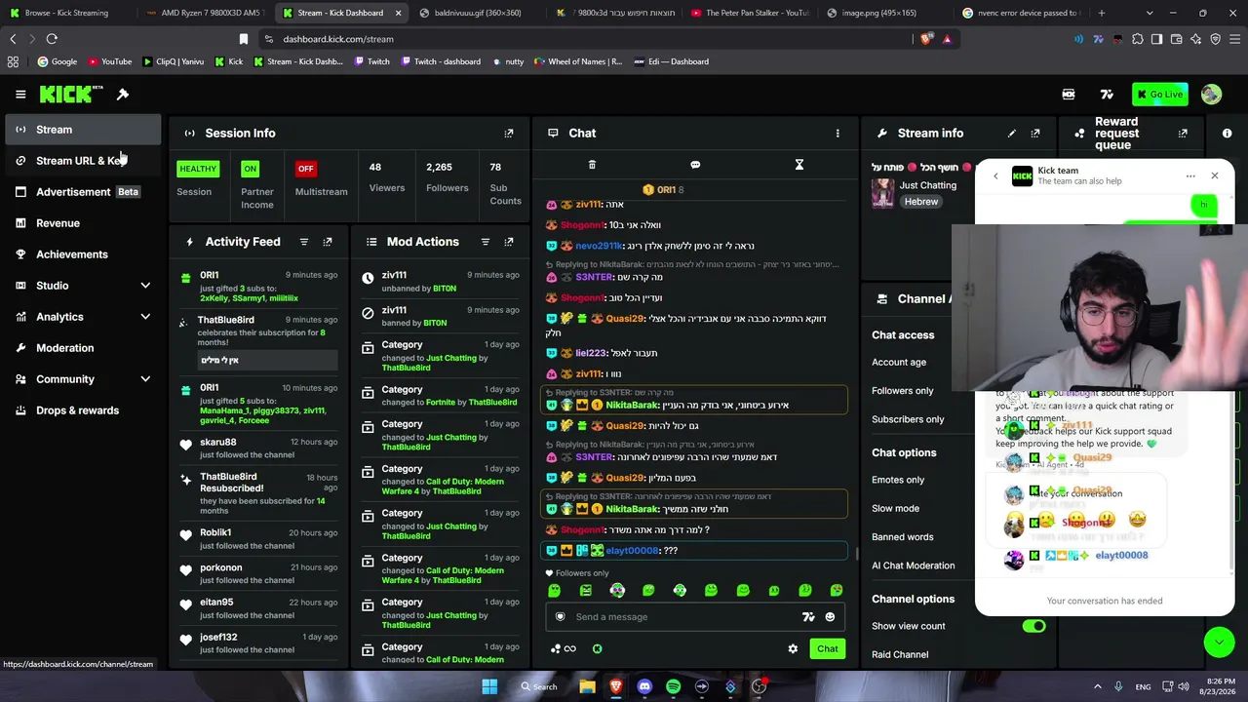Open the Banned words setting
Viewport: 1248px width, 702px height.
902,537
